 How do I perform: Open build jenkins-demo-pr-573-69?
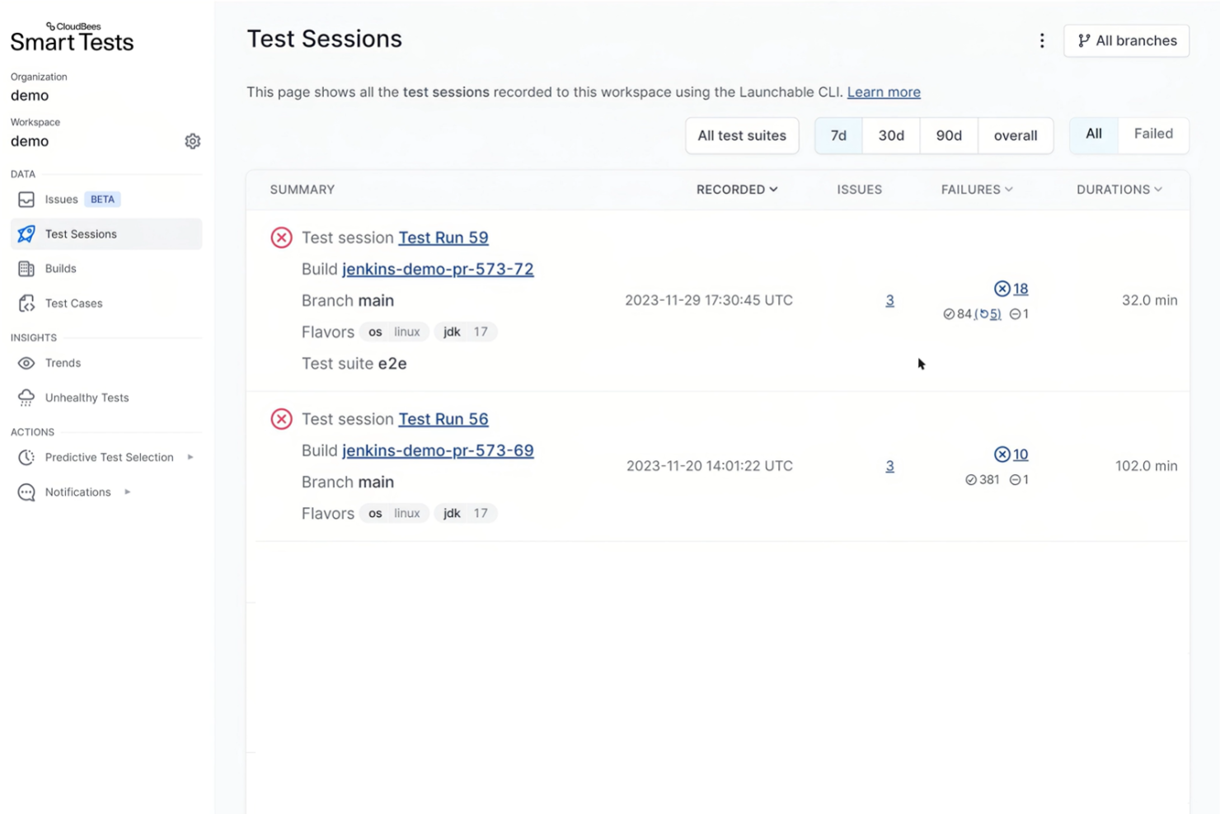[x=438, y=450]
